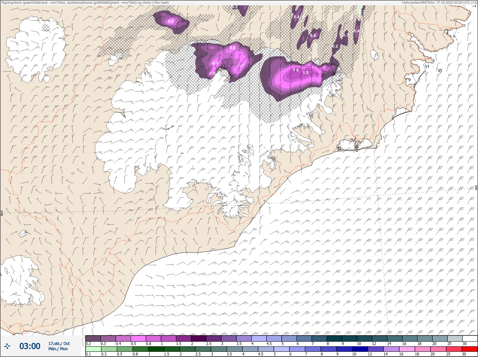Image resolution: width=478 pixels, height=357 pixels.
Task: Click the '0.1' label under the lower legend row
Action: (x=88, y=354)
